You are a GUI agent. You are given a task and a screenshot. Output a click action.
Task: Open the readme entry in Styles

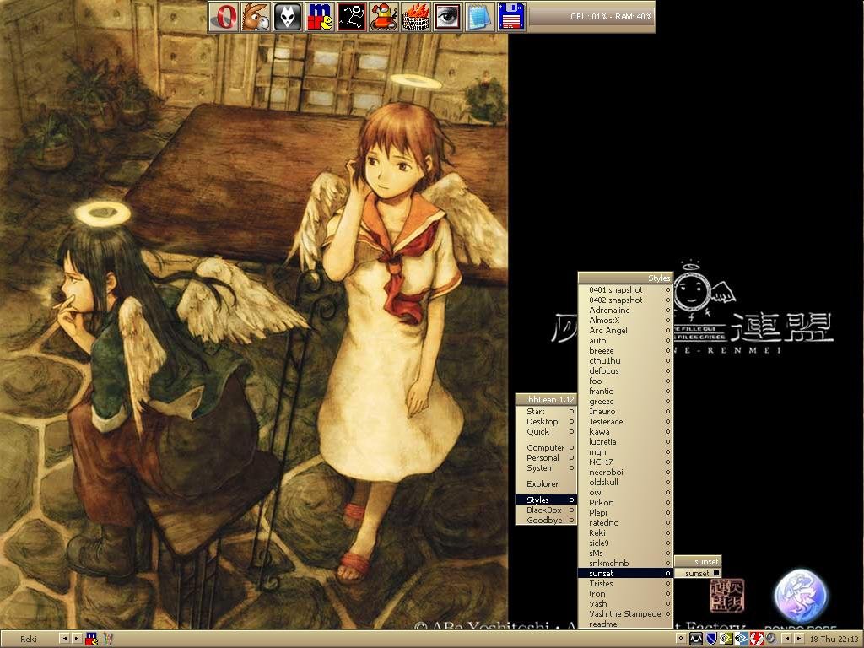(x=625, y=624)
